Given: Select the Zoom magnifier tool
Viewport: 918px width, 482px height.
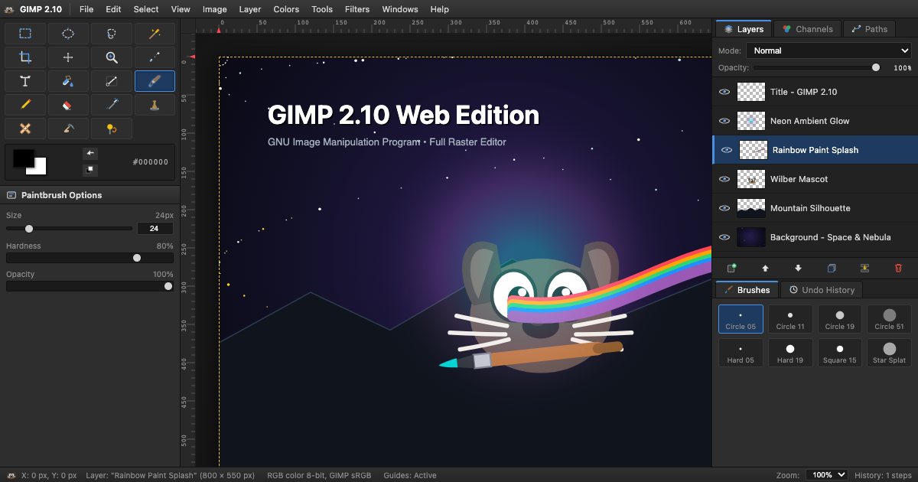Looking at the screenshot, I should pos(112,57).
